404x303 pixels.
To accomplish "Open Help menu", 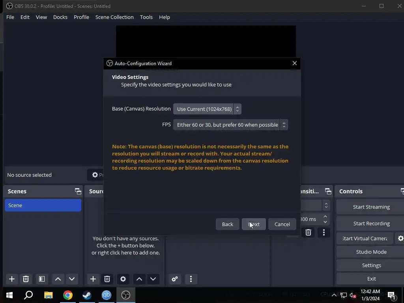I will (165, 17).
